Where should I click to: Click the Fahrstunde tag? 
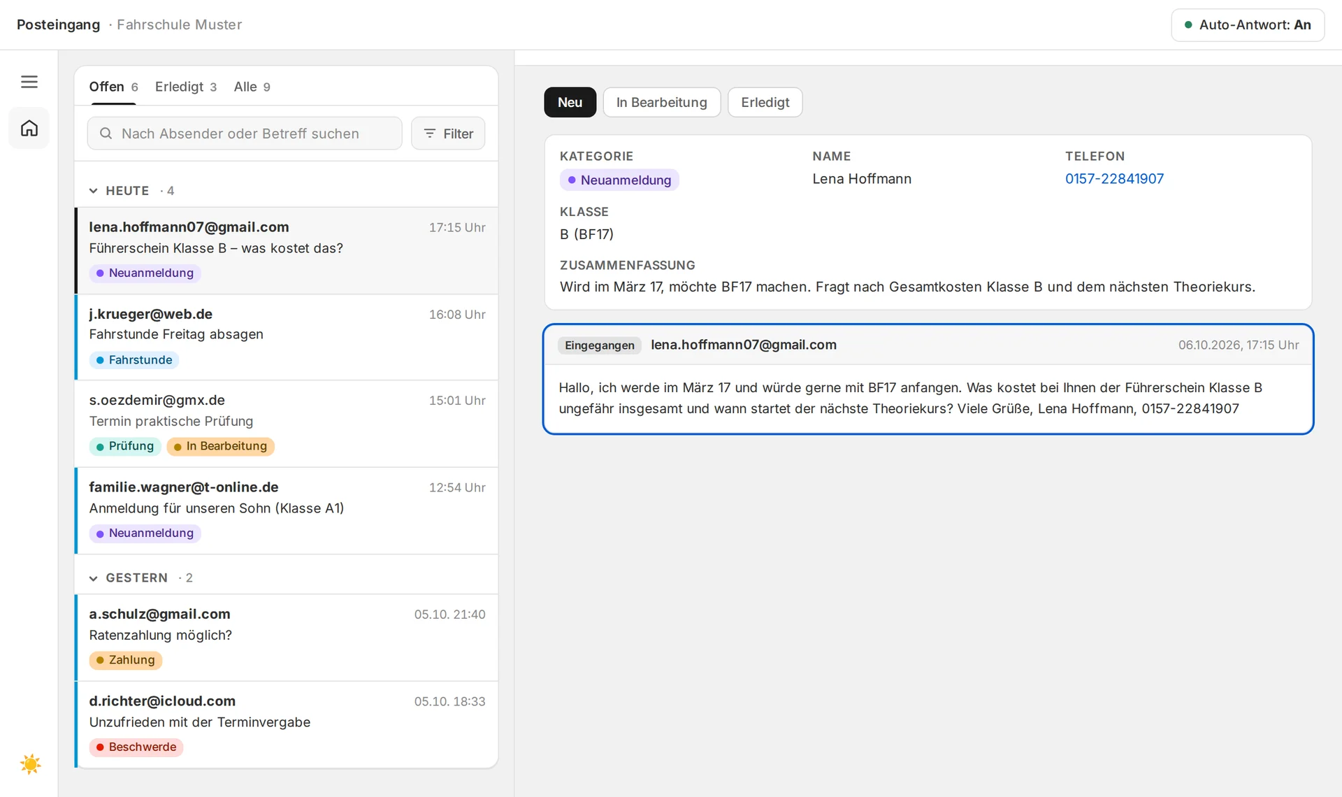click(x=134, y=360)
